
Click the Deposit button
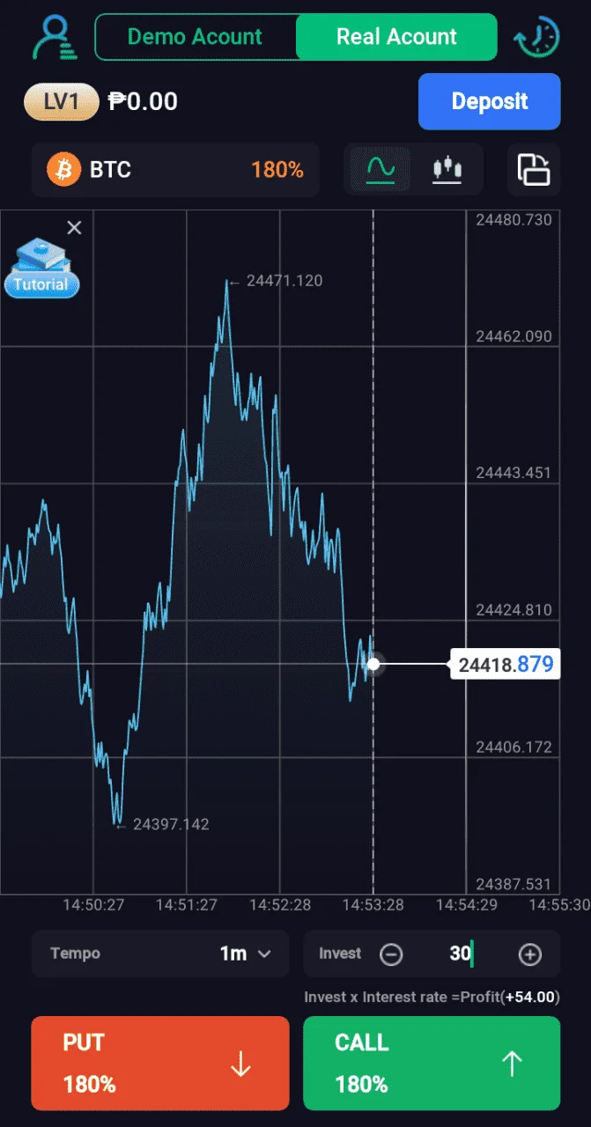[490, 101]
